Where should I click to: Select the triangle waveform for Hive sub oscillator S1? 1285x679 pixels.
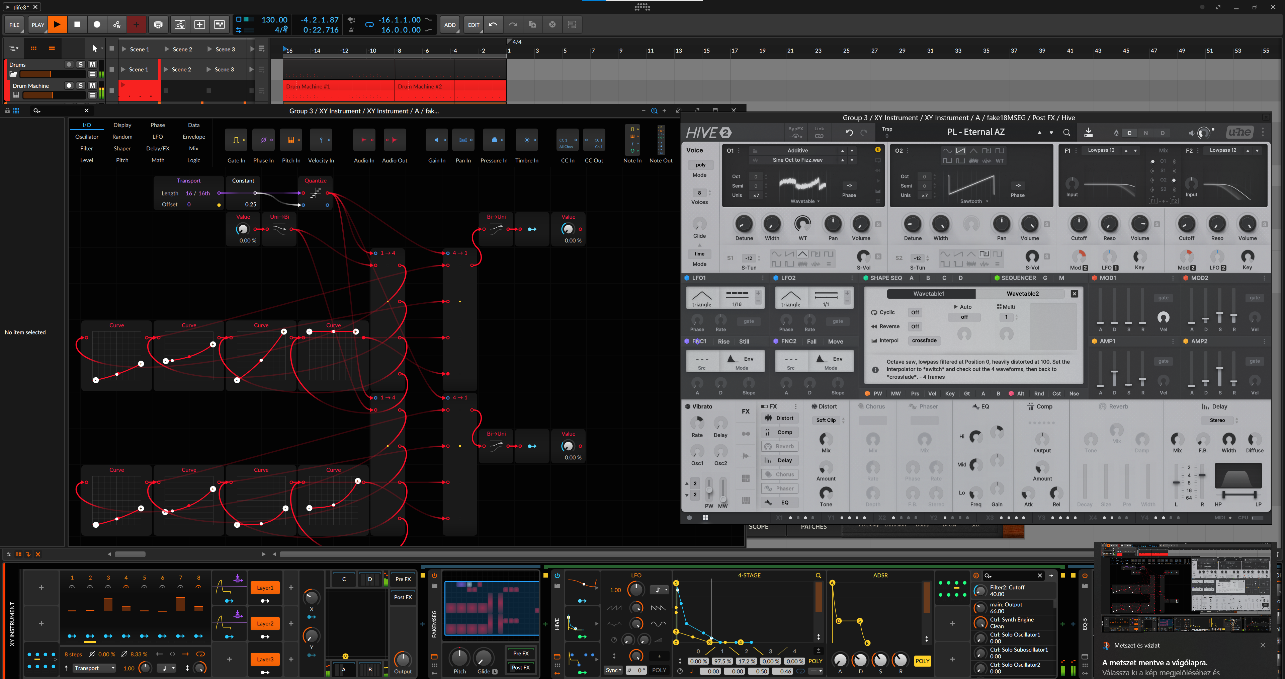[x=802, y=254]
